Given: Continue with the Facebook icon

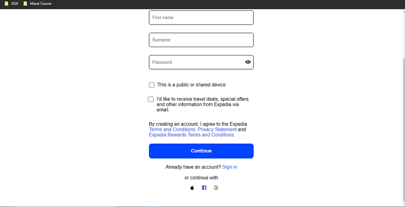Looking at the screenshot, I should tap(204, 188).
